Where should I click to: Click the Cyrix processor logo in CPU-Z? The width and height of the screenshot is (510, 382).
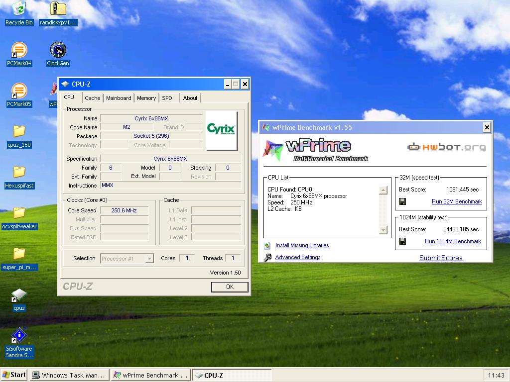[222, 131]
